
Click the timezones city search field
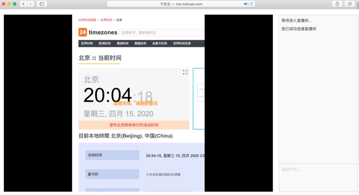[x=162, y=32]
